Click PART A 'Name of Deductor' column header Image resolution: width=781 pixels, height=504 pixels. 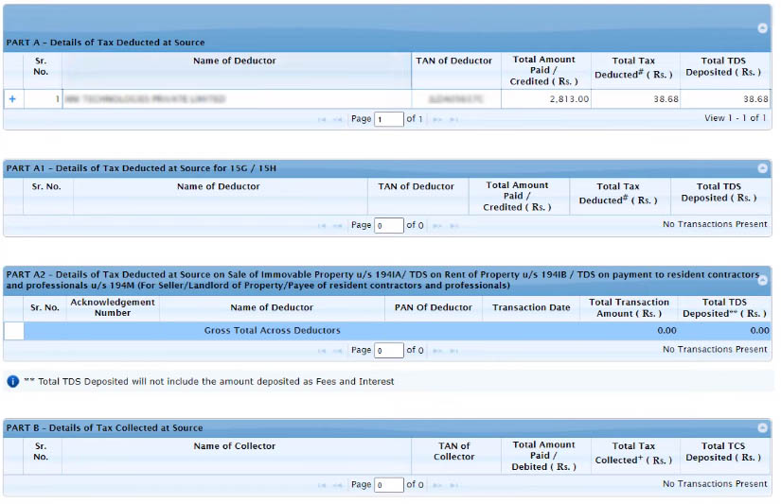click(x=237, y=70)
